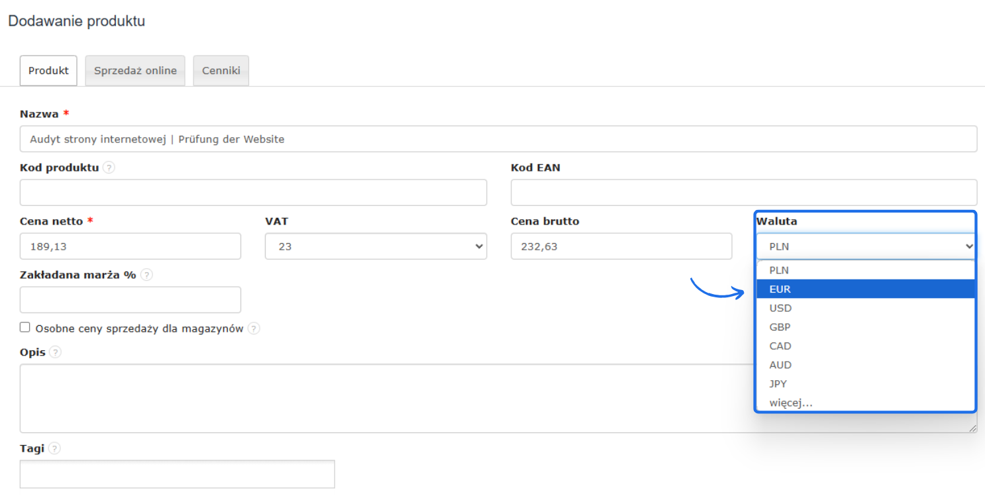Open the Cenniki tab
Image resolution: width=985 pixels, height=496 pixels.
[x=221, y=71]
